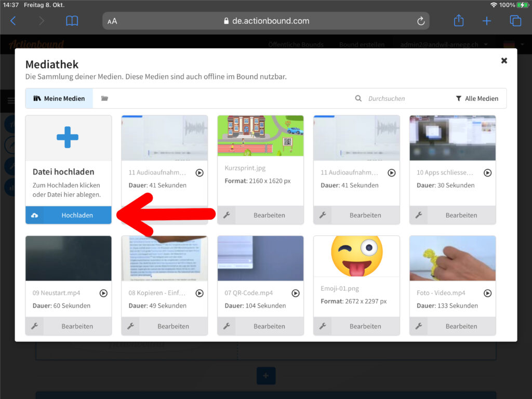
Task: Click Bearbeiten for Emoji-01.png
Action: point(365,326)
